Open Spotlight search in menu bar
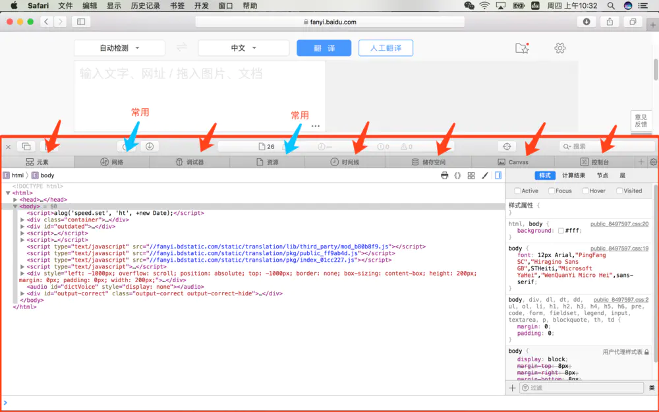This screenshot has width=659, height=412. click(611, 5)
